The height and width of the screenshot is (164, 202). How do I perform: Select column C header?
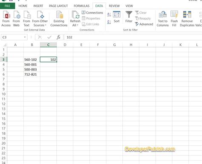point(48,45)
